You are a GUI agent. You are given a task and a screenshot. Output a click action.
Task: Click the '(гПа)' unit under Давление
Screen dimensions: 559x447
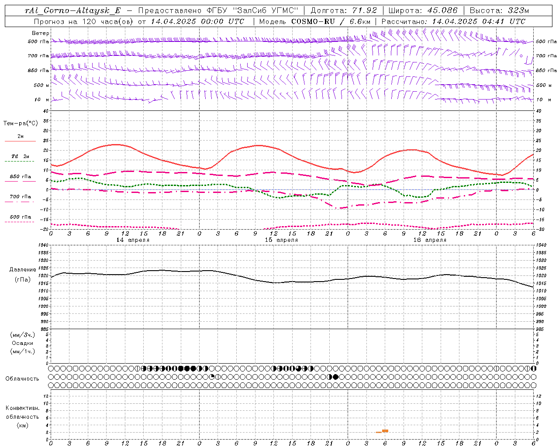point(23,279)
